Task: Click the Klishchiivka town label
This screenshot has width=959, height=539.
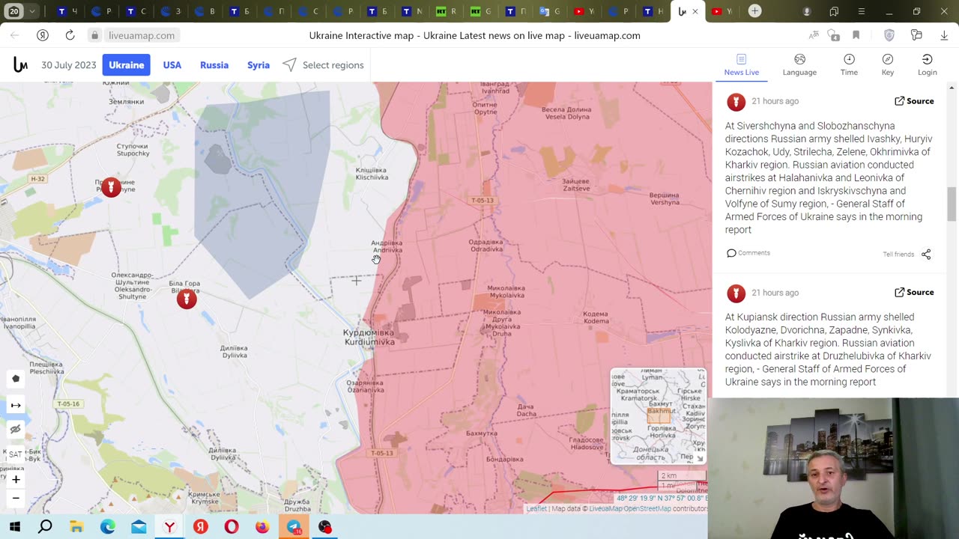Action: pyautogui.click(x=372, y=174)
